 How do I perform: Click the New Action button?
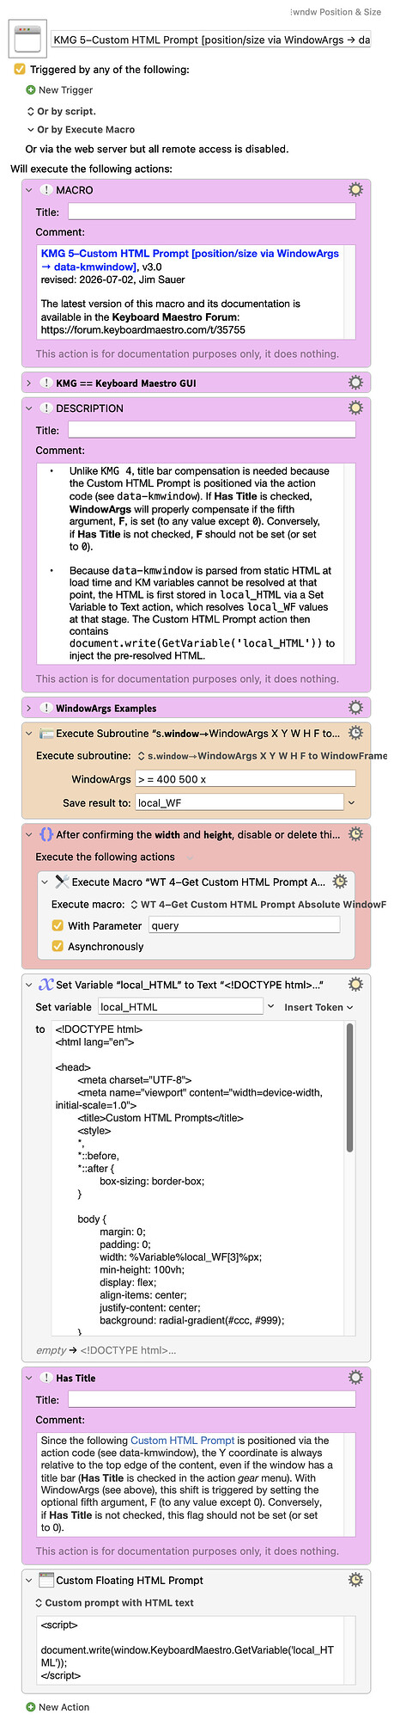click(58, 1707)
